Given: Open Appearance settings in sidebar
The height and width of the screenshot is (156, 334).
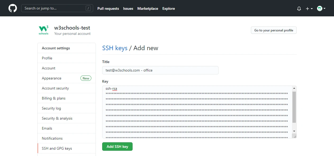Looking at the screenshot, I should point(52,78).
